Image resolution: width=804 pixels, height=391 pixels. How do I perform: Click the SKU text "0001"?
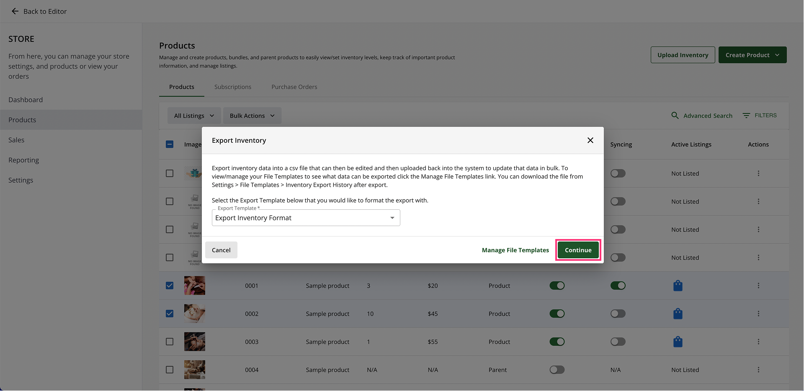click(x=252, y=286)
